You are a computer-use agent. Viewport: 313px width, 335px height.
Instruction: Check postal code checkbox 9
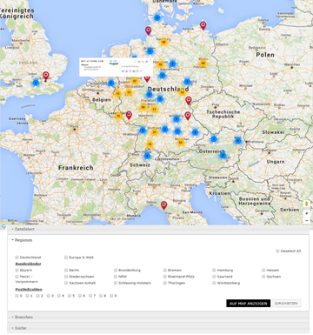pos(111,296)
